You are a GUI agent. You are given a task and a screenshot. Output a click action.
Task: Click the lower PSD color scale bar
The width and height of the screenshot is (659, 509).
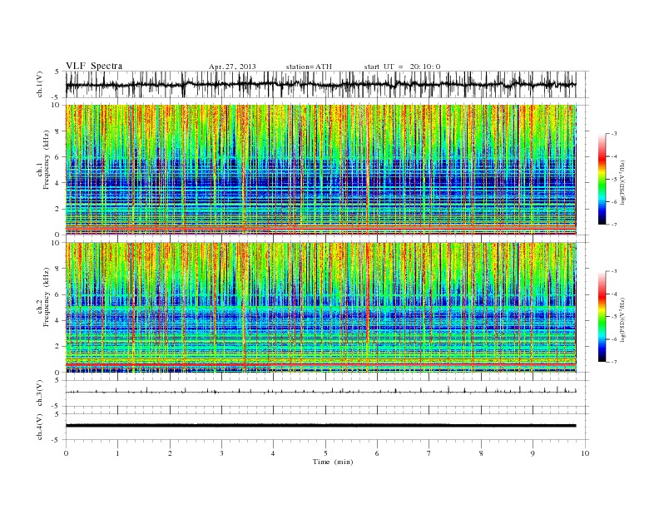pos(602,317)
